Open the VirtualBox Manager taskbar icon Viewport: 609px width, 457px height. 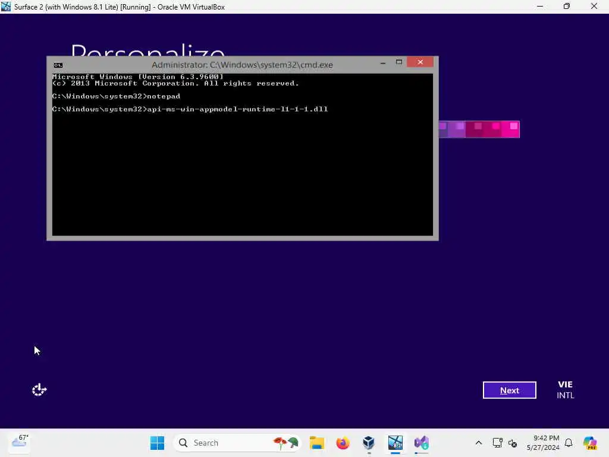pos(369,443)
